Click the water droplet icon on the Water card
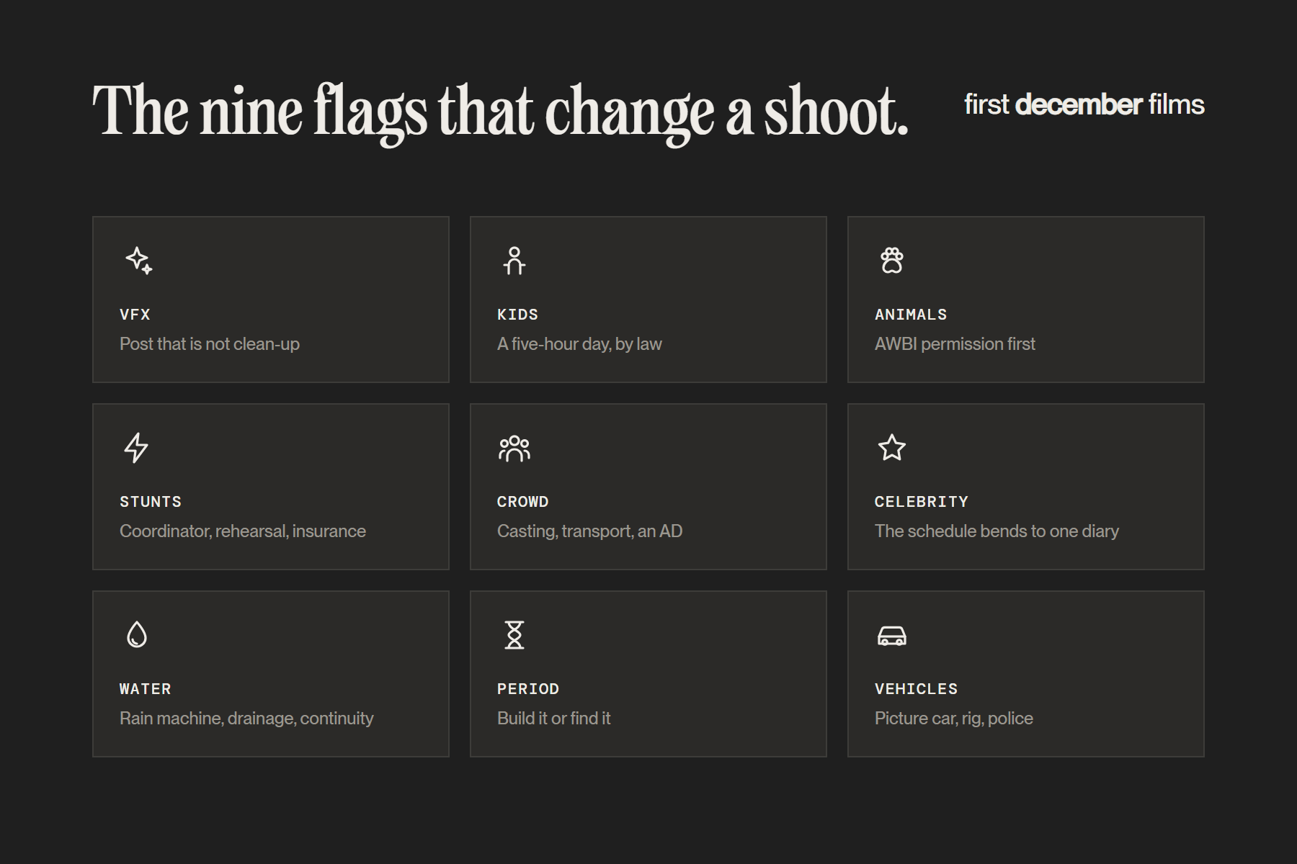1297x864 pixels. (137, 635)
